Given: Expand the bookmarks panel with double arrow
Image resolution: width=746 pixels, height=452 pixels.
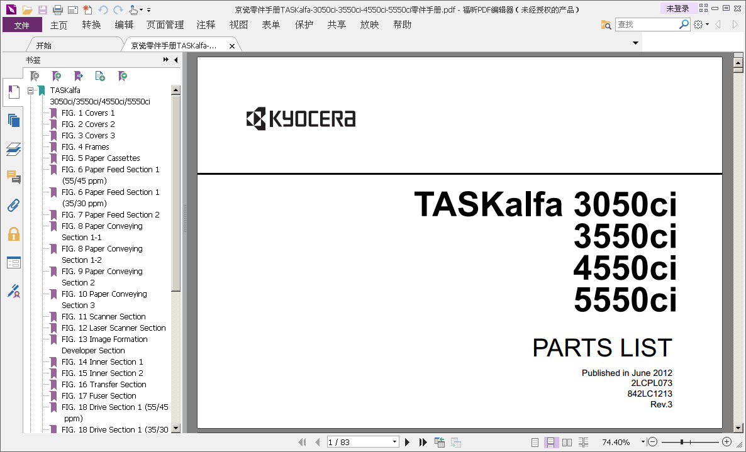Looking at the screenshot, I should (x=165, y=60).
